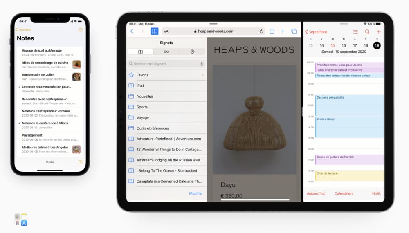Screen dimensions: 409x233
Task: Go back to septembre in Calendar
Action: pos(316,32)
